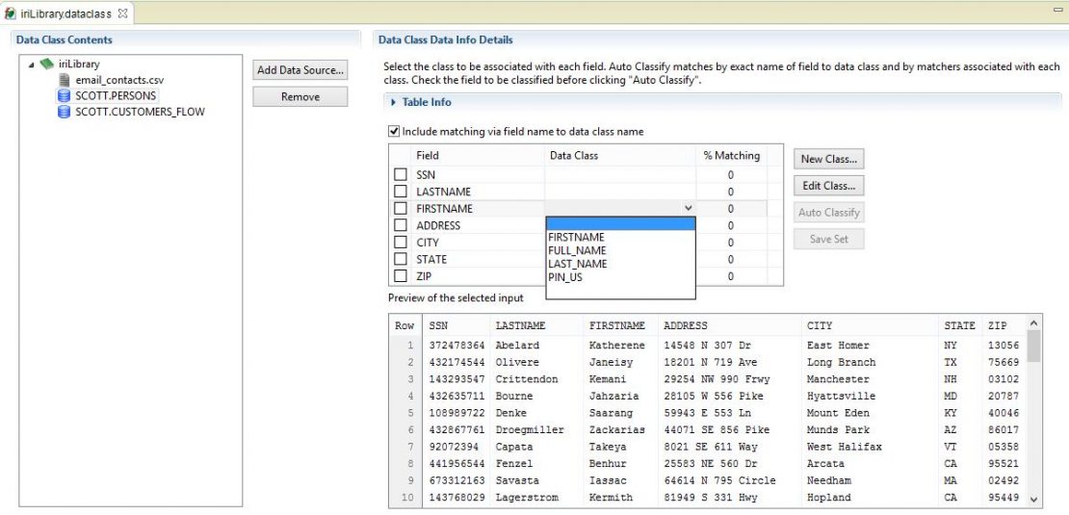The width and height of the screenshot is (1069, 515).
Task: Click the preview cell Droegmiller
Action: click(530, 430)
